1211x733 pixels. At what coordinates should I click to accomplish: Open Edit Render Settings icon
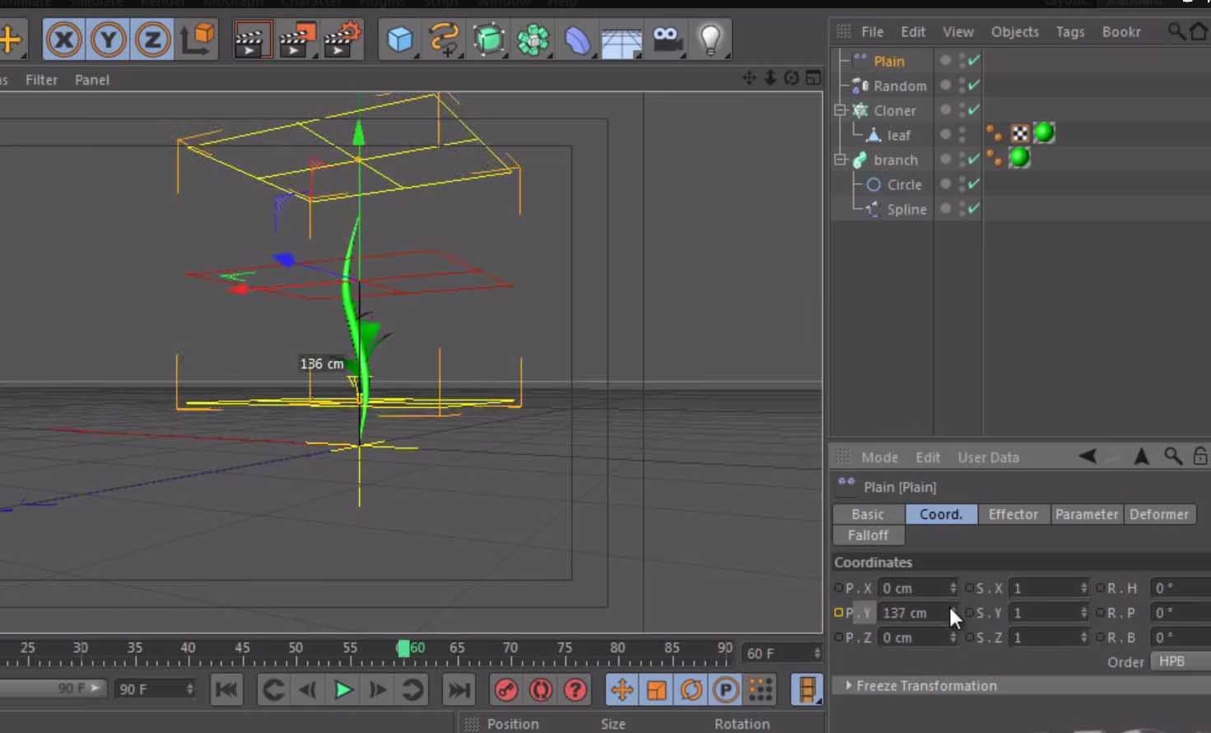point(342,39)
